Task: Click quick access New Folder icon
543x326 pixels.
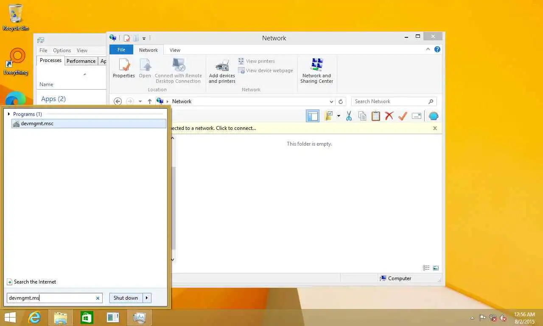Action: 136,38
